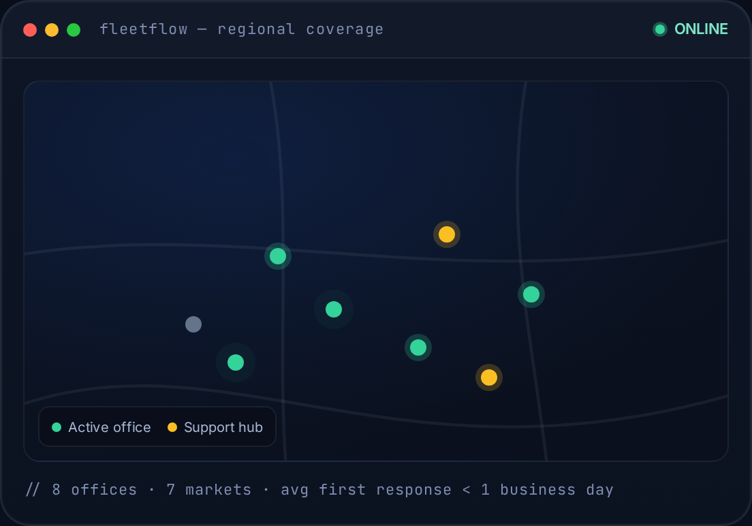The height and width of the screenshot is (526, 752).
Task: Click the yellow minimize window button
Action: pos(52,30)
